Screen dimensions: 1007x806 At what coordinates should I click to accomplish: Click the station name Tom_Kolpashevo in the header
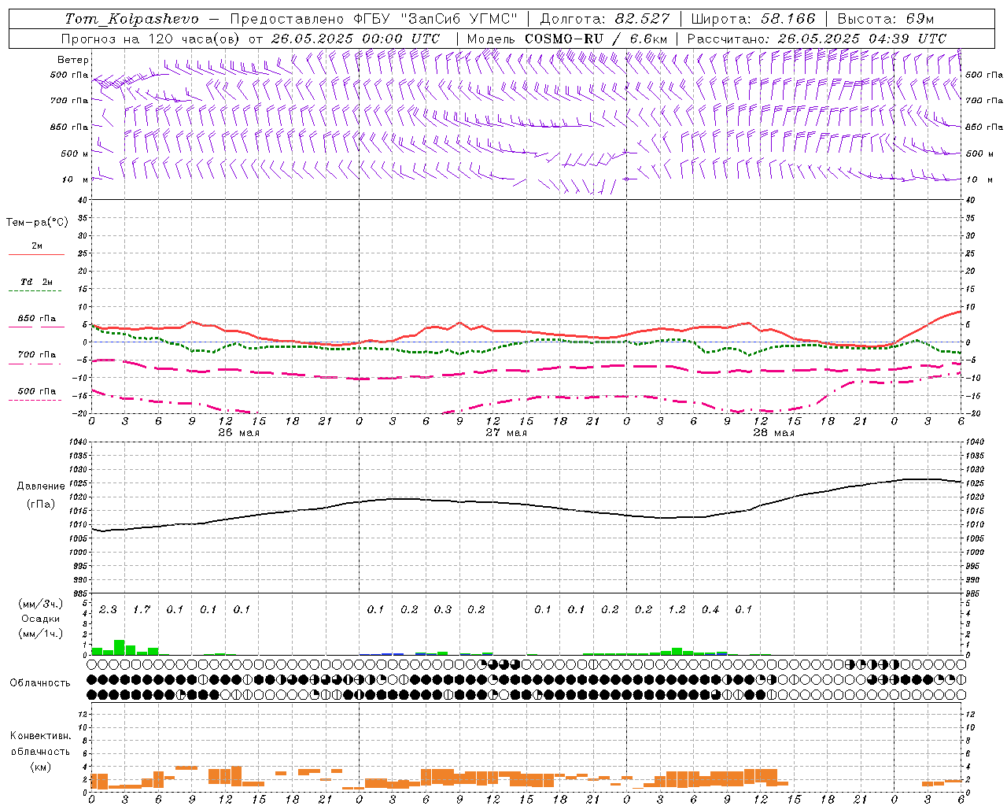click(x=131, y=19)
